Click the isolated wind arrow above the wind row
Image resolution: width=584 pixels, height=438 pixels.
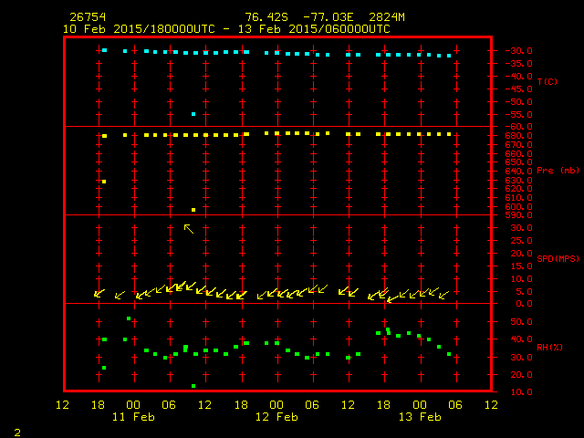click(x=189, y=228)
